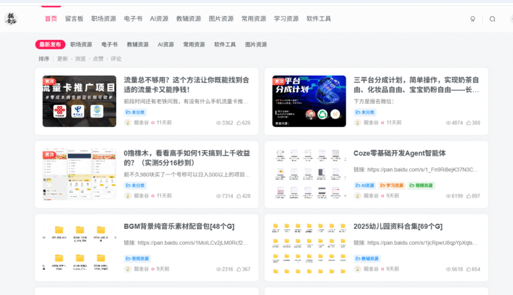Click the like icon showing 897
The image size is (513, 295).
tap(469, 196)
